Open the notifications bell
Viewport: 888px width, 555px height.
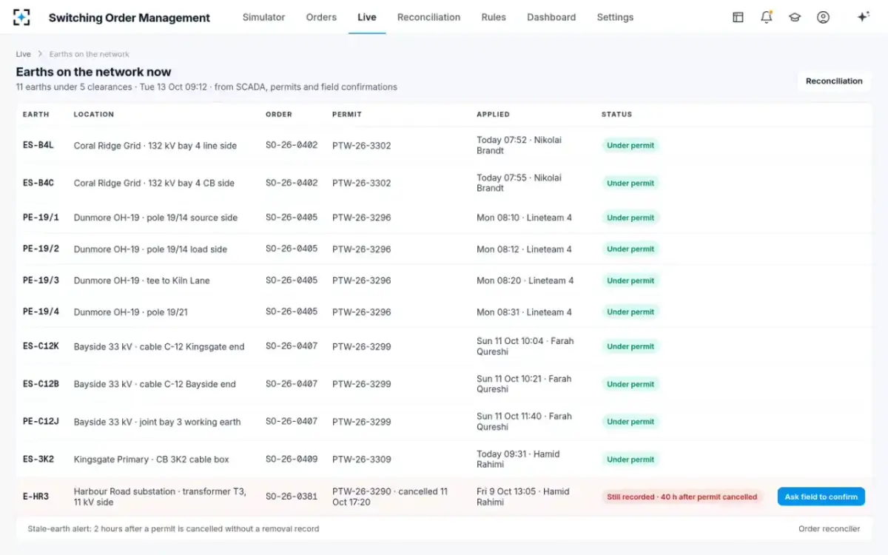click(767, 17)
